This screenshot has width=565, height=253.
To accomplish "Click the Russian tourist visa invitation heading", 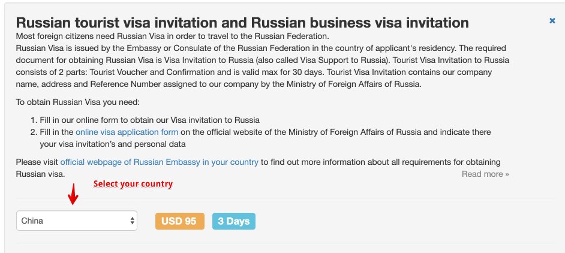I will point(242,22).
